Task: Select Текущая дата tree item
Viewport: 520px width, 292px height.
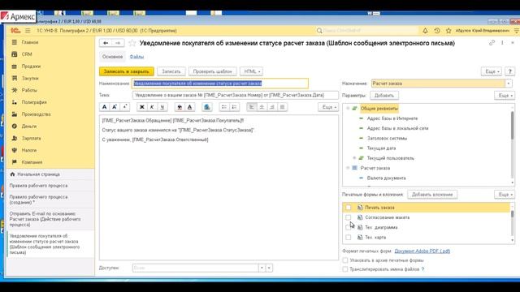Action: [381, 148]
